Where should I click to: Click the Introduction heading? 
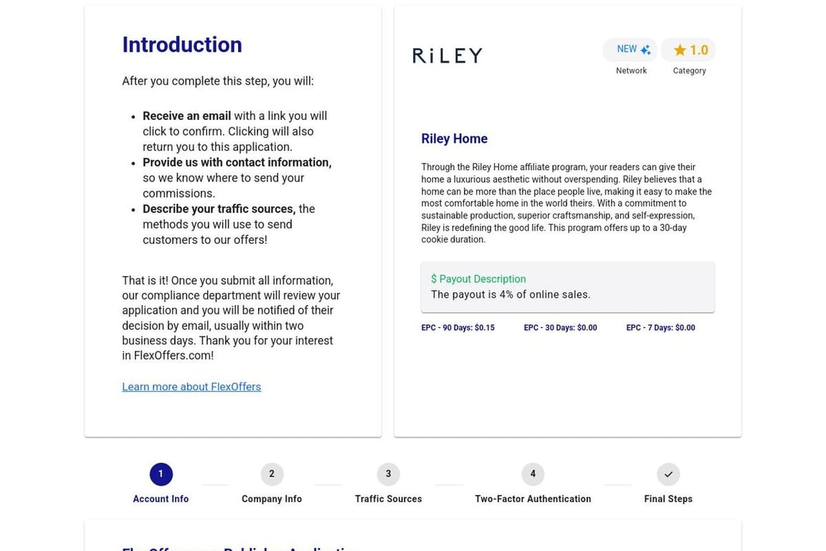pyautogui.click(x=182, y=44)
